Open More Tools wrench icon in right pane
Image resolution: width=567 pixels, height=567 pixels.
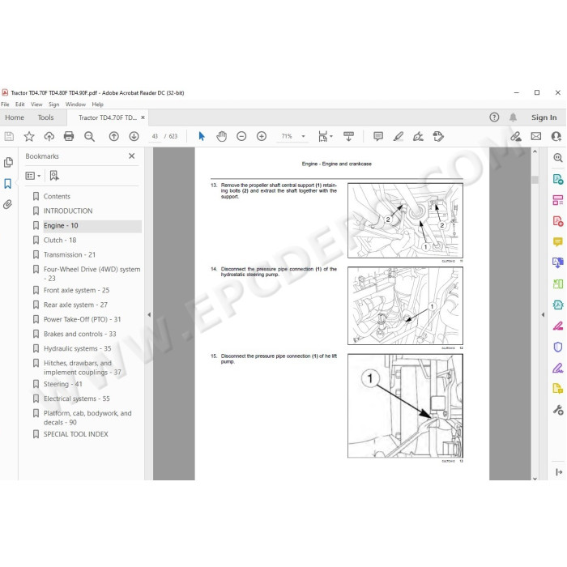click(558, 410)
